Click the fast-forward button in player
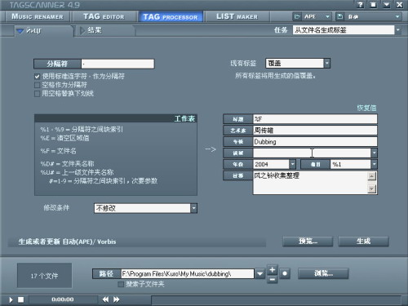408x306 pixels. (x=117, y=299)
